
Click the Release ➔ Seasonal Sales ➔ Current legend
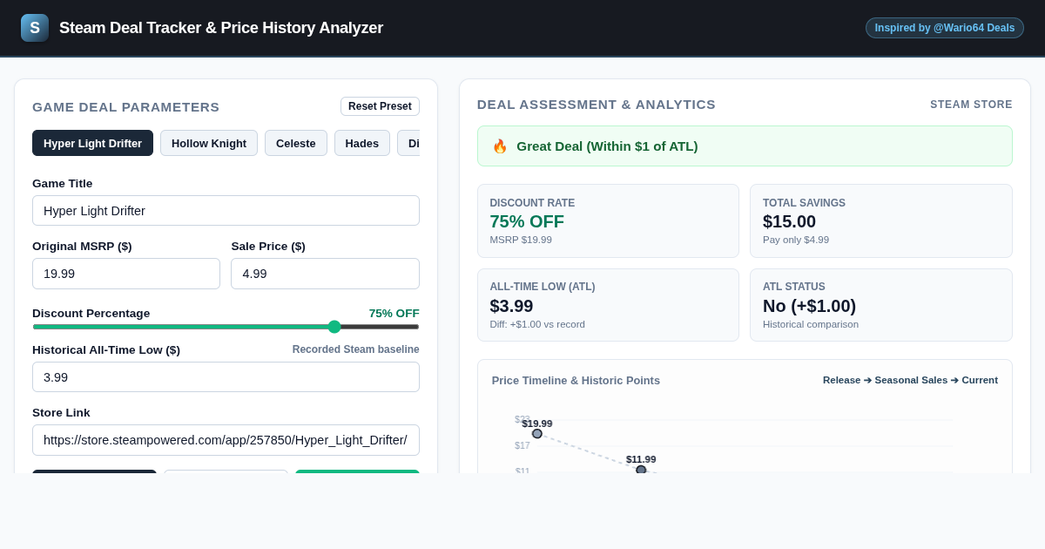(x=910, y=380)
